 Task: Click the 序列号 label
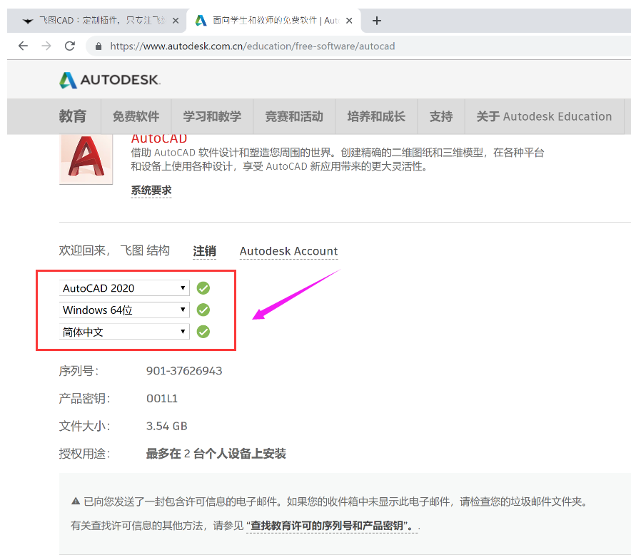coord(79,370)
